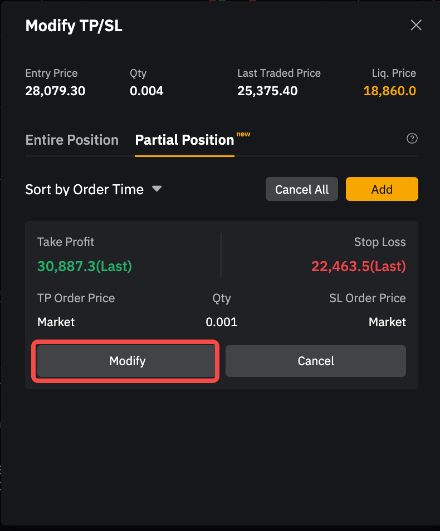The width and height of the screenshot is (440, 531).
Task: Select the Partial Position tab
Action: pyautogui.click(x=184, y=140)
